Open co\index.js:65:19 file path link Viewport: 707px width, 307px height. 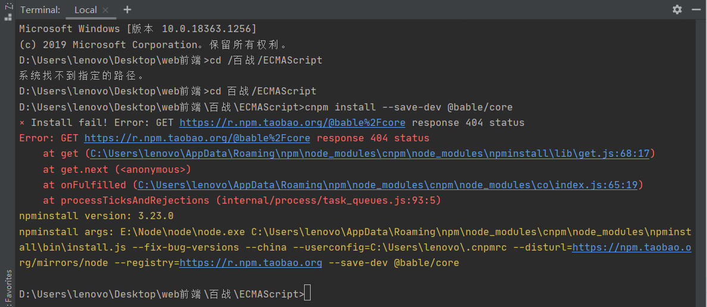387,185
